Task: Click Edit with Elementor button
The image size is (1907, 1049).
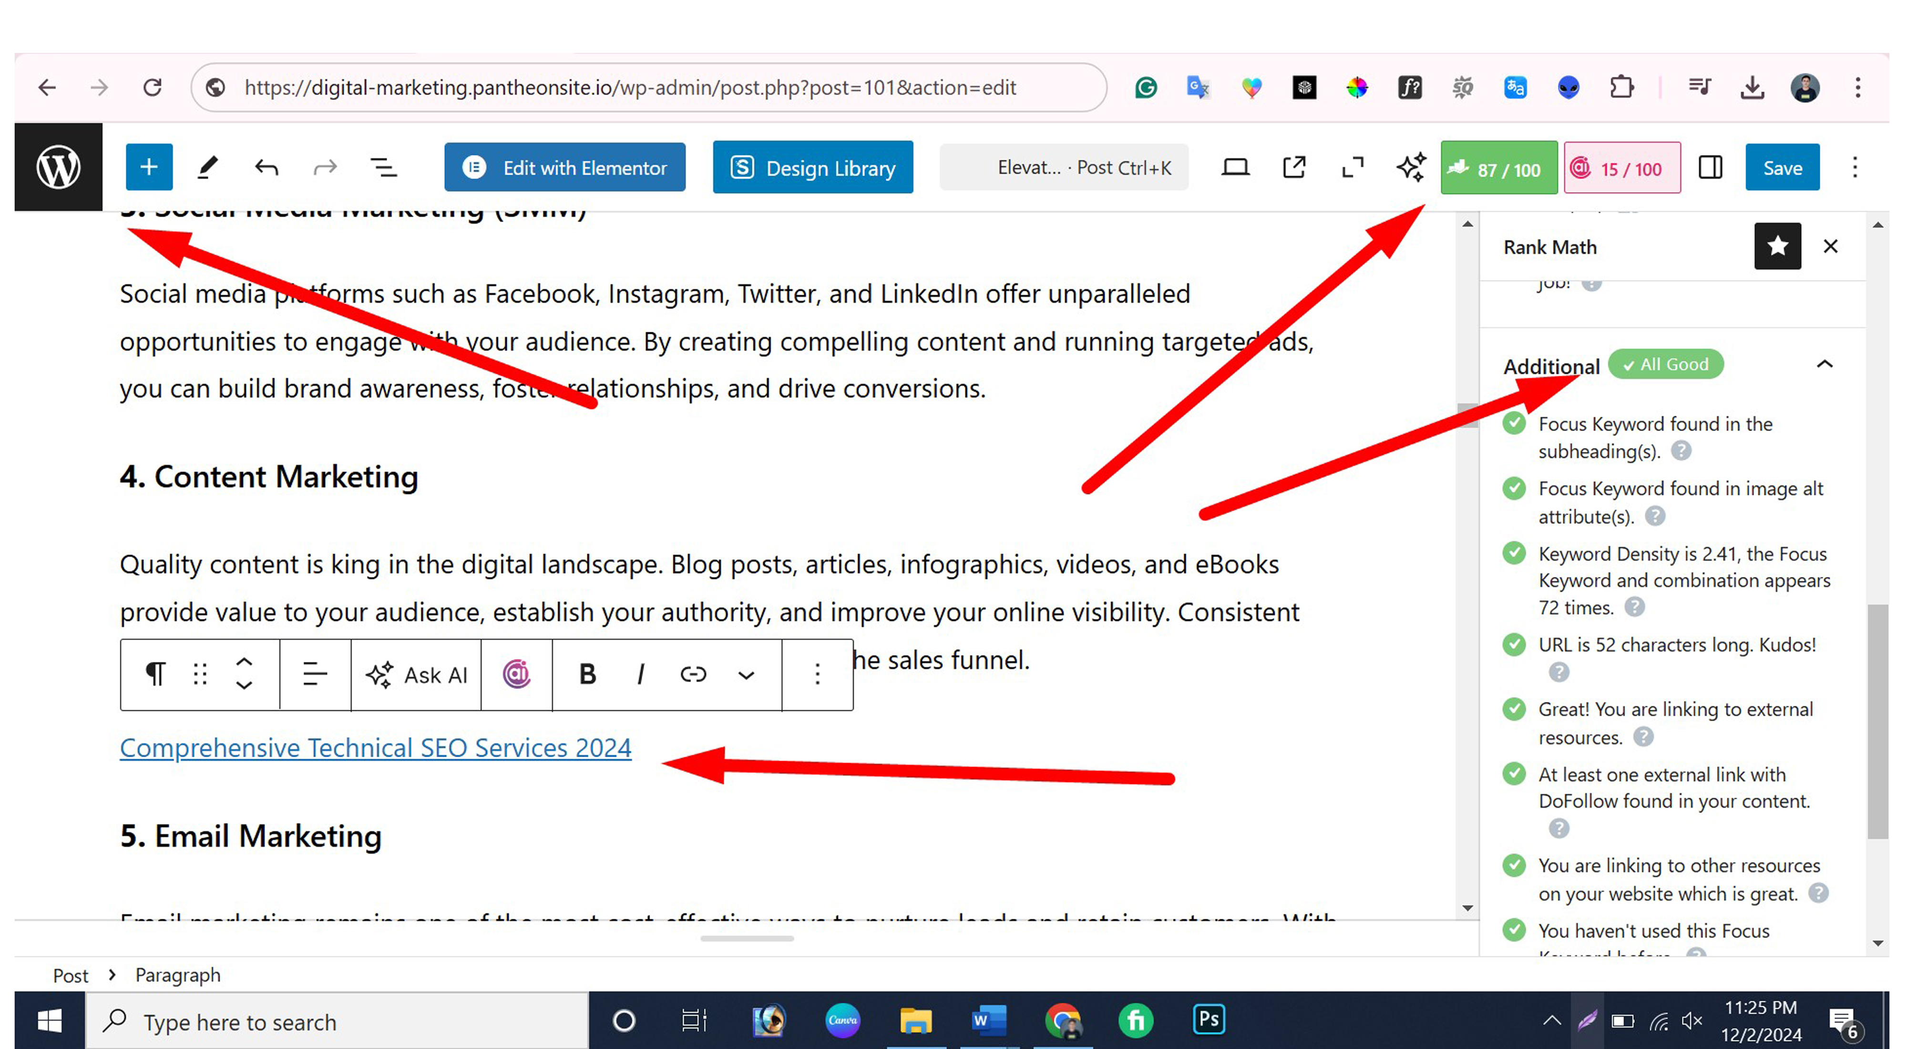Action: 565,168
